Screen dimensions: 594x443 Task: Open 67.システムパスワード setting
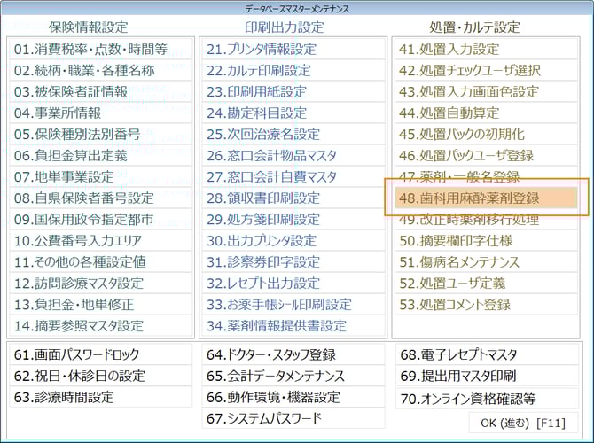pyautogui.click(x=263, y=418)
